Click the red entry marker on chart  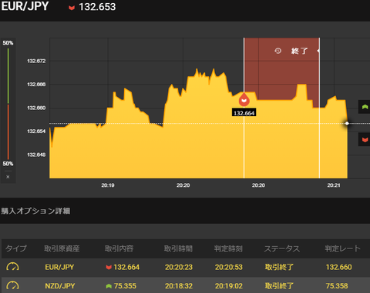point(244,100)
